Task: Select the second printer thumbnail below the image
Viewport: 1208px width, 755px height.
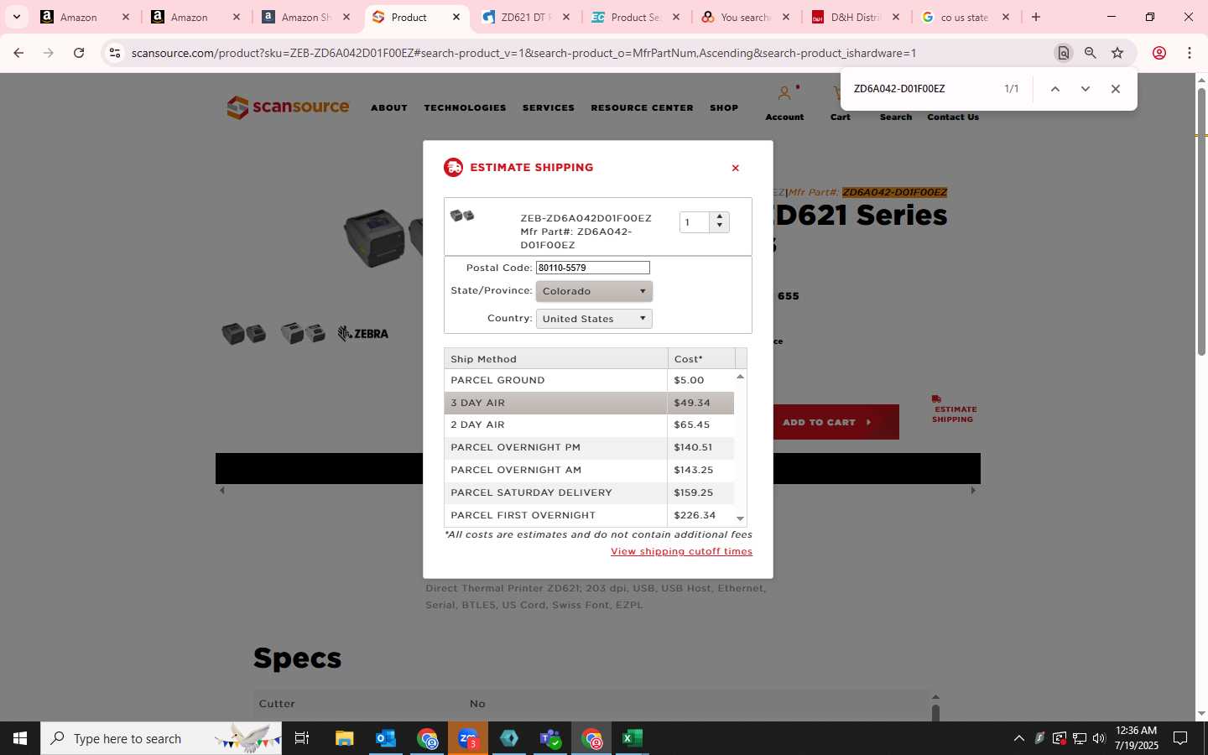Action: point(303,333)
